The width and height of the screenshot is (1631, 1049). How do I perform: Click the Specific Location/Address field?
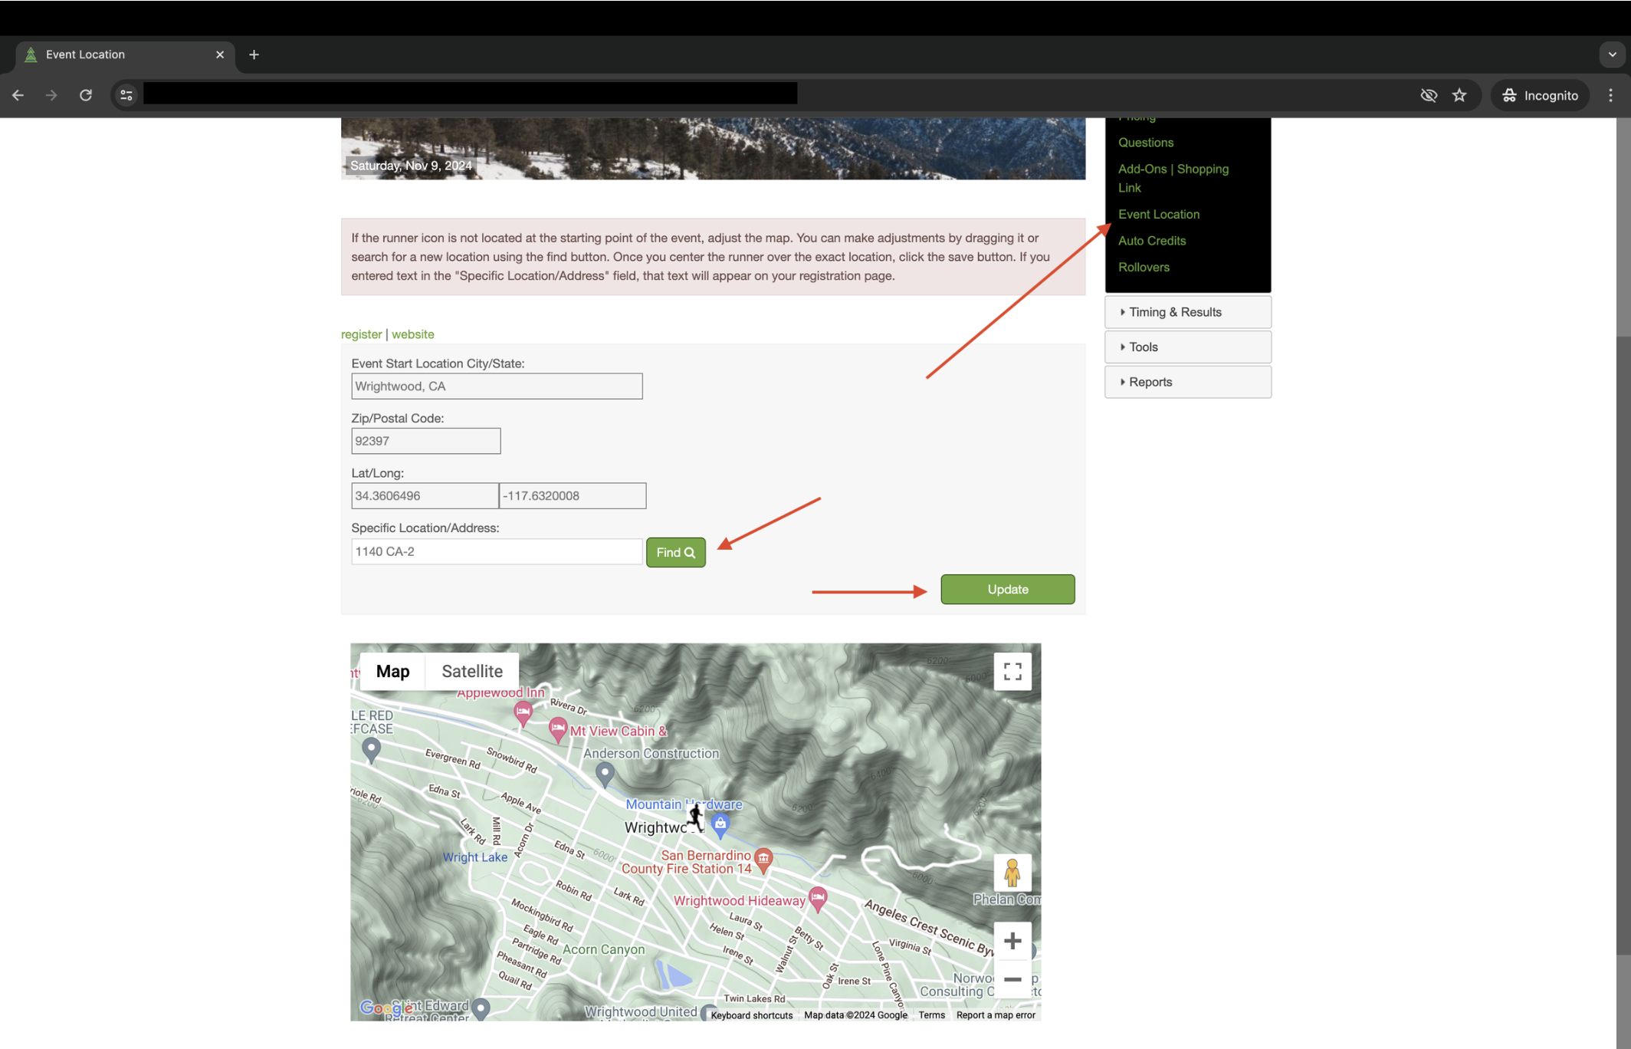pos(497,551)
